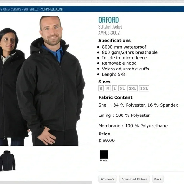The height and width of the screenshot is (184, 184).
Task: Click the product code AMF09-3002
Action: (109, 33)
